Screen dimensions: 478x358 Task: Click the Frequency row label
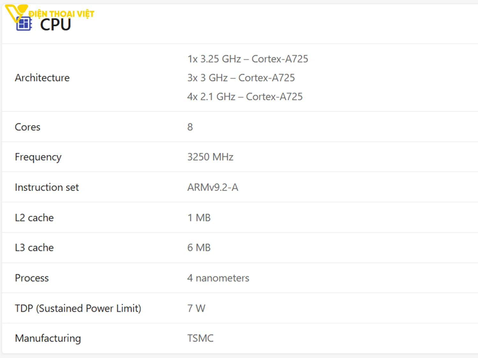[38, 157]
